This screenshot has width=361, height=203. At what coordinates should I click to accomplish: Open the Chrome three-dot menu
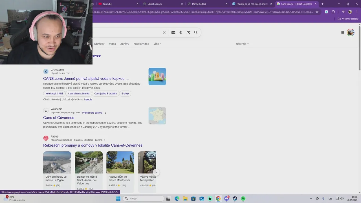[x=356, y=12]
